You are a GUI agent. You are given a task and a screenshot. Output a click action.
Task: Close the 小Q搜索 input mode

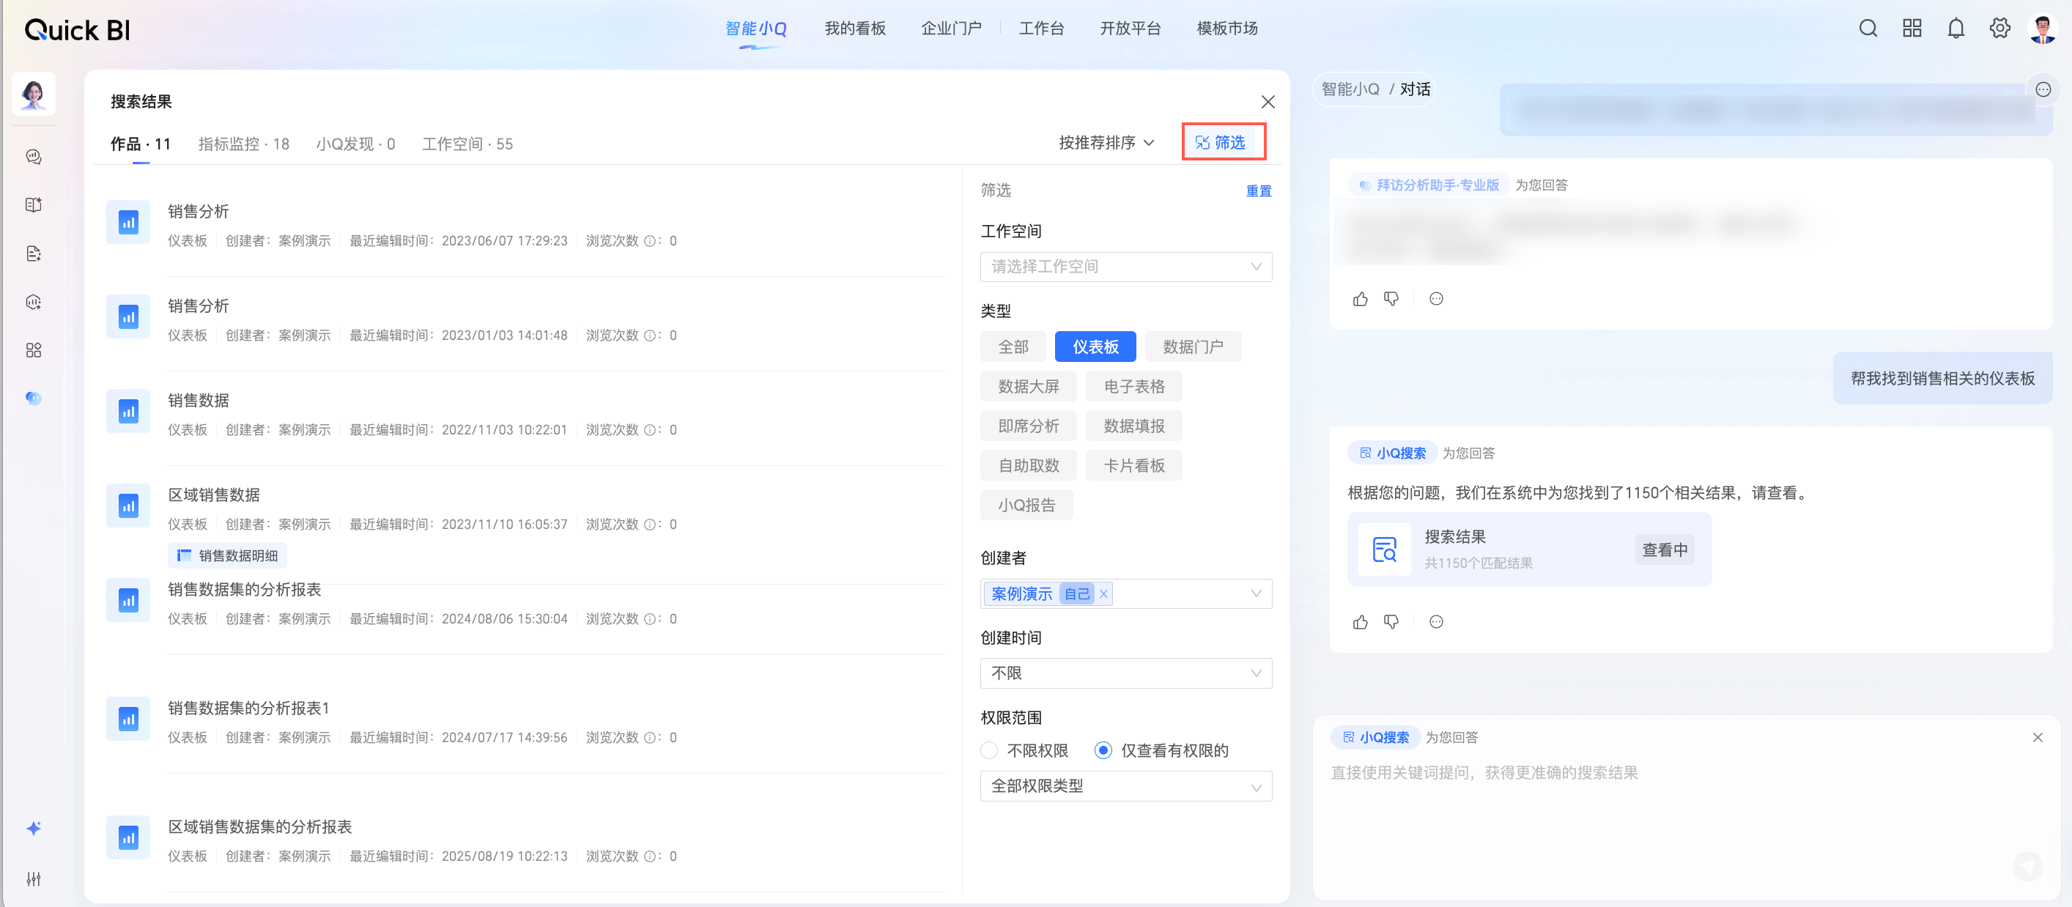coord(2038,737)
